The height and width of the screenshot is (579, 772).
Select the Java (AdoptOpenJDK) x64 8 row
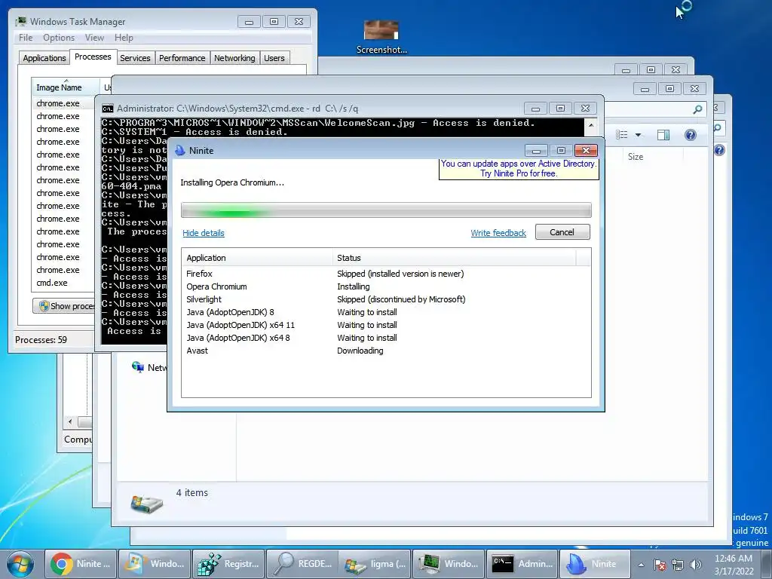coord(386,338)
